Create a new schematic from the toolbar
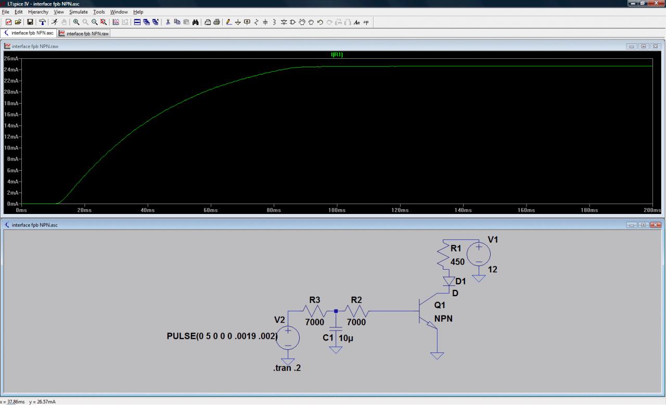The height and width of the screenshot is (405, 666). tap(9, 22)
